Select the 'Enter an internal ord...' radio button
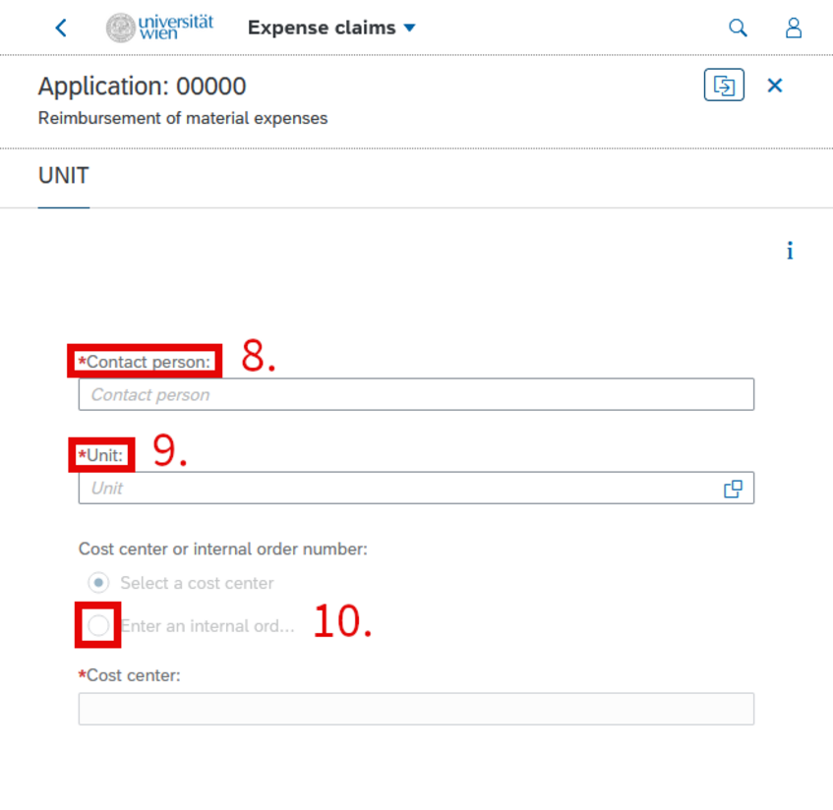833x810 pixels. click(98, 625)
